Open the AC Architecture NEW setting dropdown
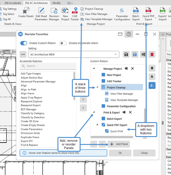 pos(74,54)
